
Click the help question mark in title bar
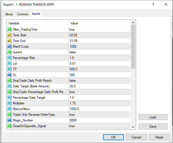pyautogui.click(x=153, y=5)
